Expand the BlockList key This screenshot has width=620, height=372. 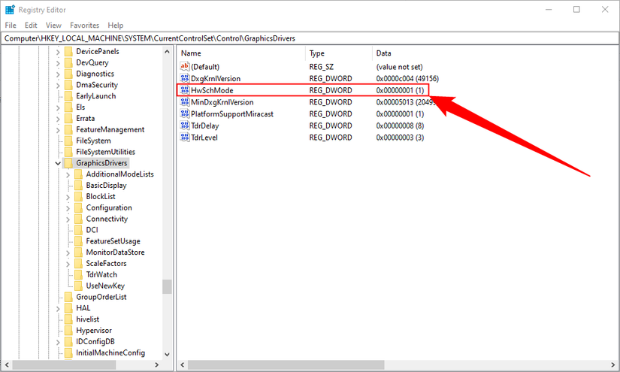click(x=68, y=196)
